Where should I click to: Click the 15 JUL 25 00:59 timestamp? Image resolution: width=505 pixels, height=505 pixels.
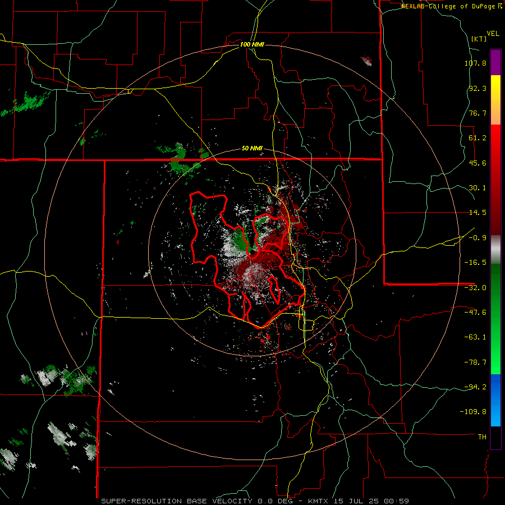[x=370, y=501]
